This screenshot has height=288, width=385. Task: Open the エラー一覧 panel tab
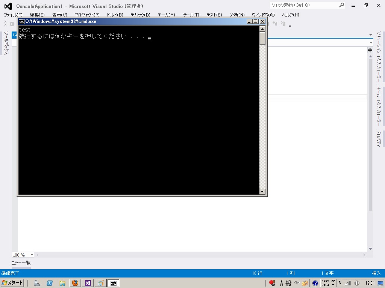(21, 263)
